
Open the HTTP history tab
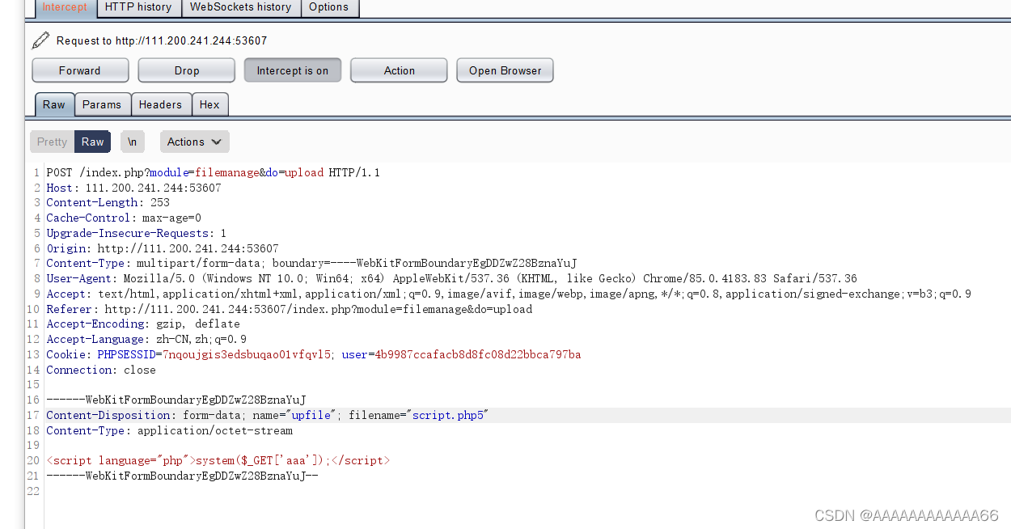tap(138, 7)
